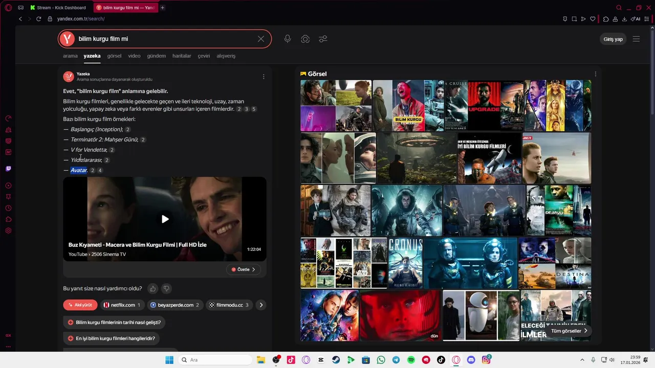This screenshot has width=655, height=368.
Task: Click source citation 5 in description
Action: [x=254, y=109]
